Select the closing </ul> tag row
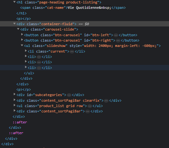This screenshot has width=169, height=148. (84, 73)
